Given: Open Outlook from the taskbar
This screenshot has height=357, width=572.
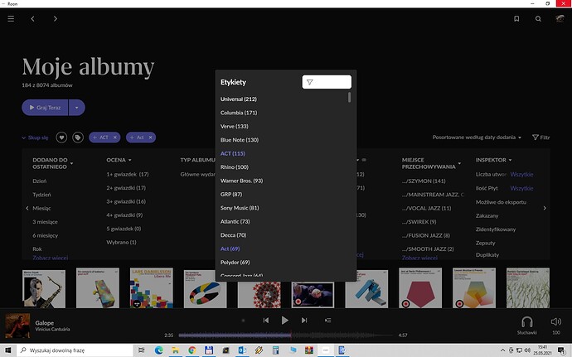Looking at the screenshot, I should click(x=242, y=350).
